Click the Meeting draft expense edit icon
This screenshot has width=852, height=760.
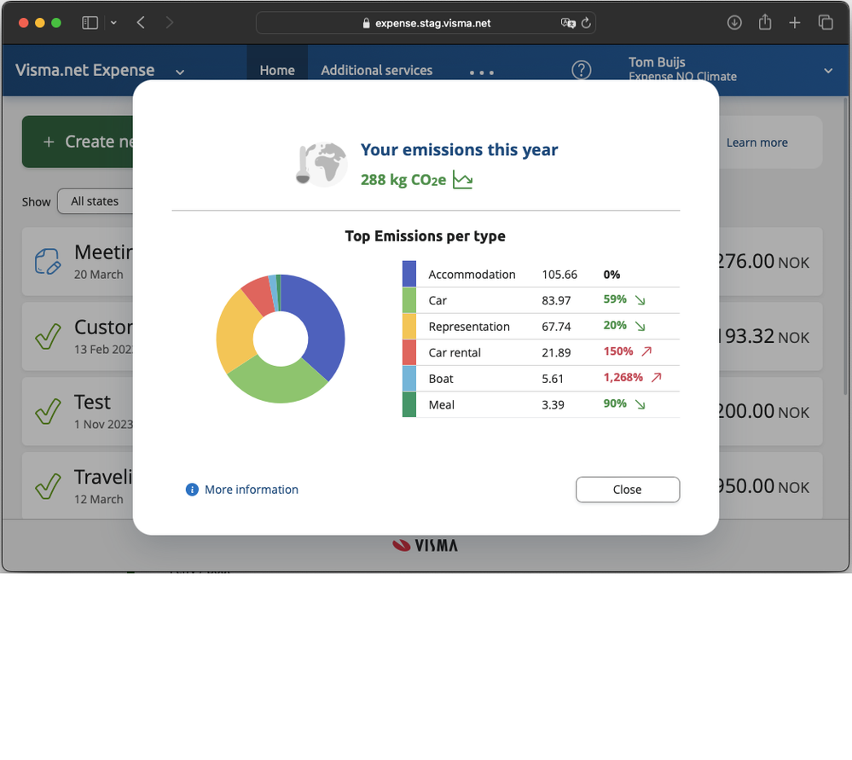[47, 262]
